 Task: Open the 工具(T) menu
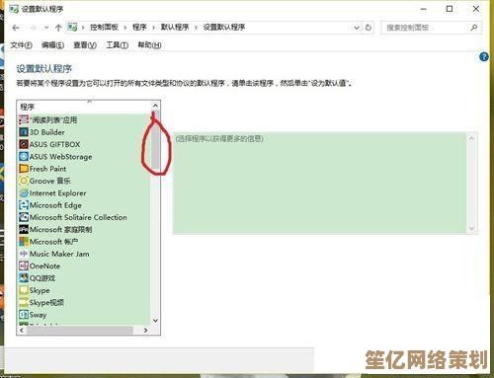[x=117, y=45]
